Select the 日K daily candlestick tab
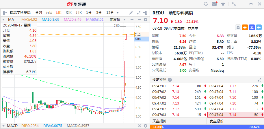The height and width of the screenshot is (129, 264). (59, 13)
